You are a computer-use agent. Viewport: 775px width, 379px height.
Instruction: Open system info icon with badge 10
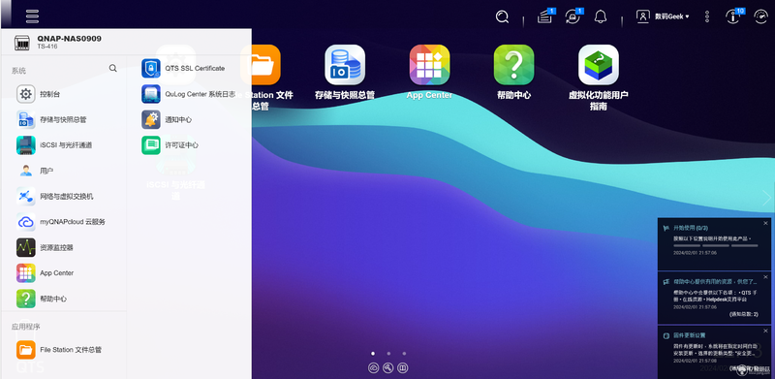click(x=732, y=16)
